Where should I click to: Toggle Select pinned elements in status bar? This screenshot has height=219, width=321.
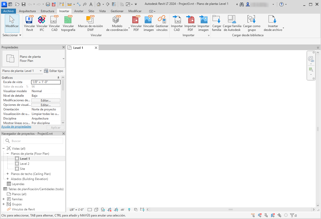point(266,215)
